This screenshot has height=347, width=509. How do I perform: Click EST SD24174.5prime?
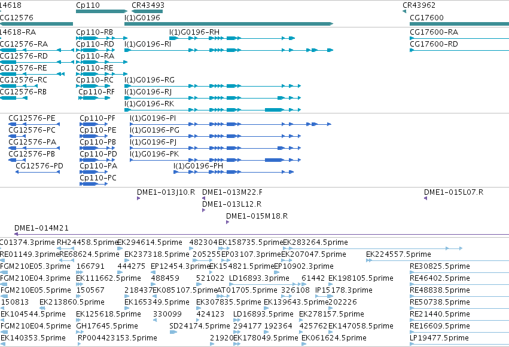coord(173,332)
